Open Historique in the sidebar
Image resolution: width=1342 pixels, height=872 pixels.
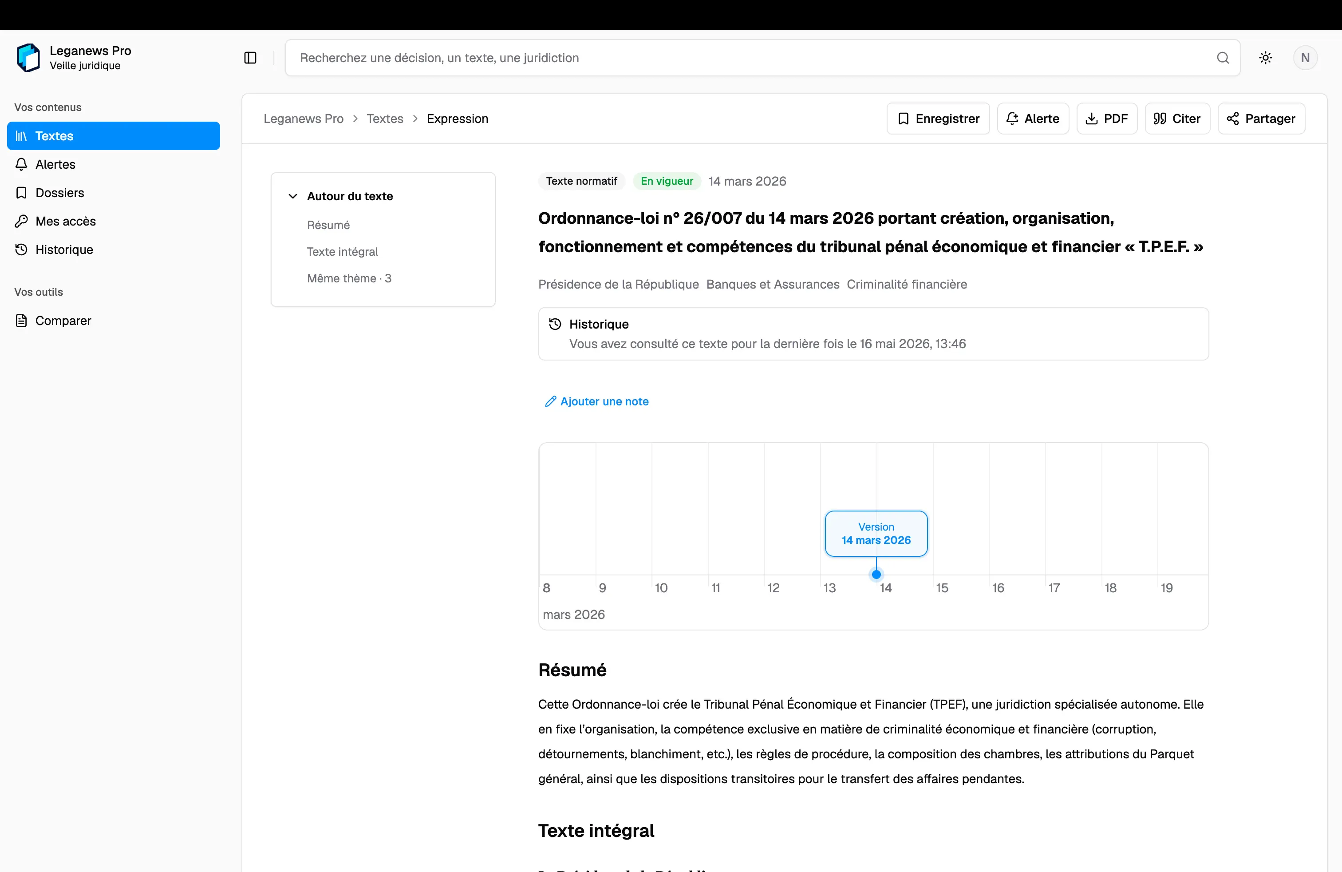[113, 250]
